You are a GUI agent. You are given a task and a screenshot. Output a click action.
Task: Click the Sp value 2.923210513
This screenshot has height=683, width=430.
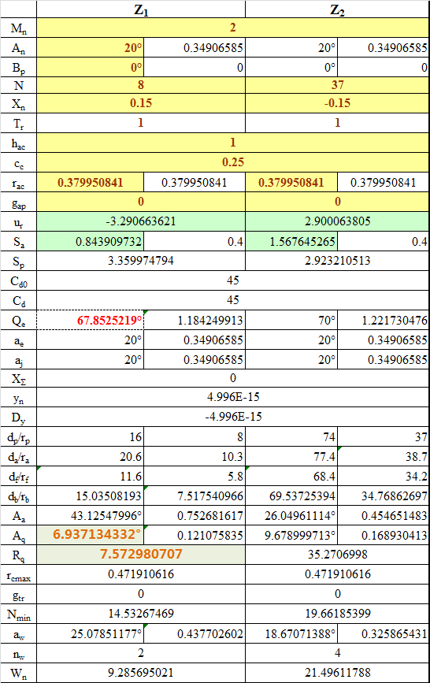[x=337, y=261]
